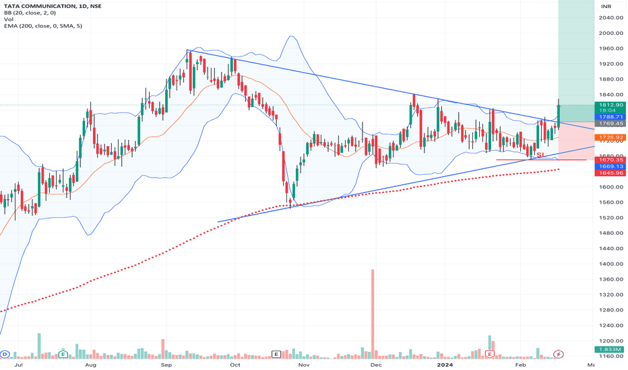Select the tallest volume bar near December
Screen dimensions: 628x370
[373, 314]
